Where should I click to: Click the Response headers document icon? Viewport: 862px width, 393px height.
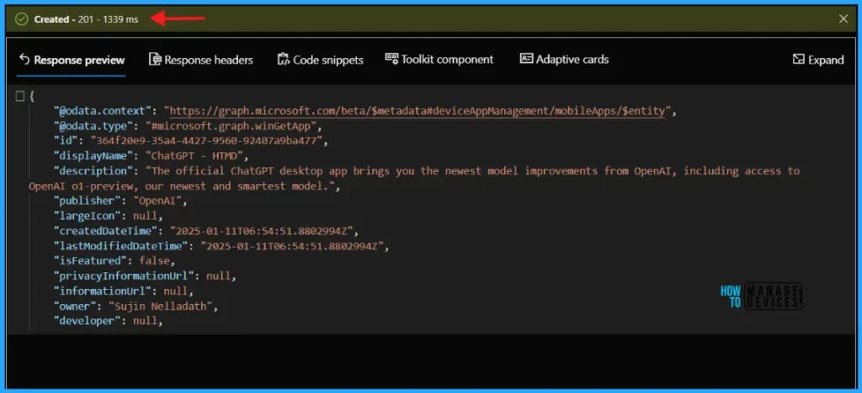(155, 59)
